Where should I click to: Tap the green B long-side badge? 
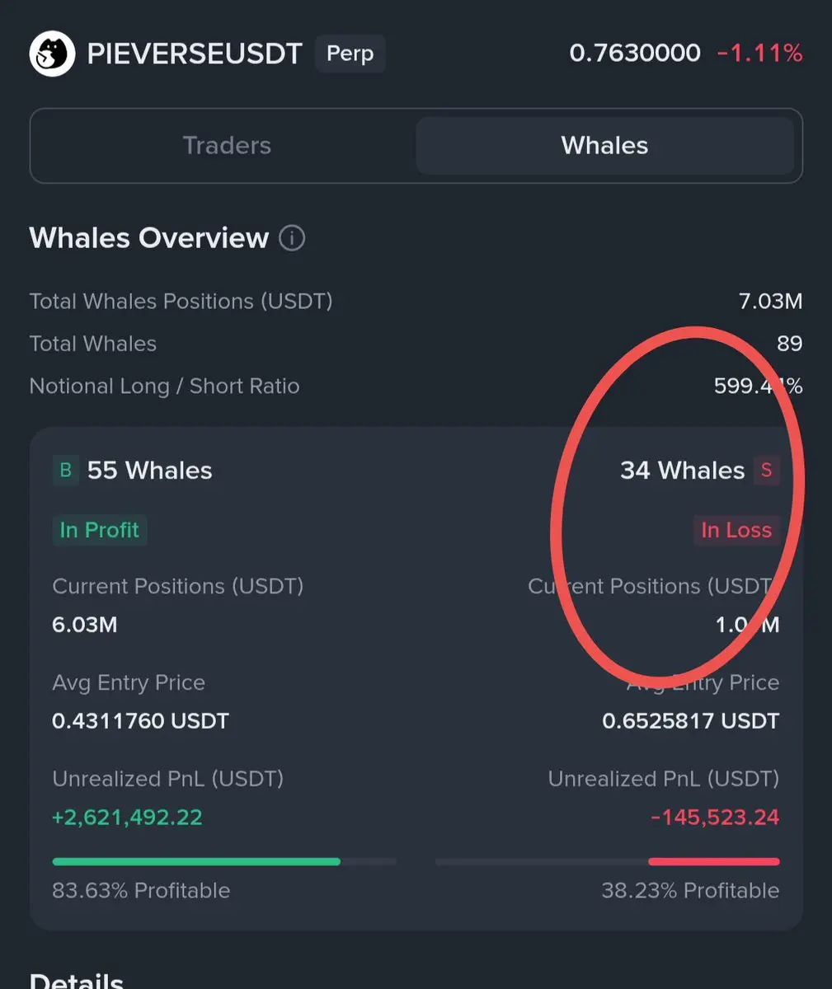[x=66, y=471]
